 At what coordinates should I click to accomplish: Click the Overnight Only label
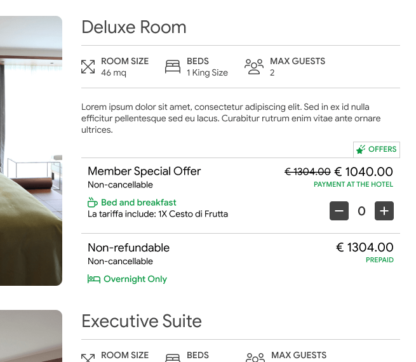point(135,279)
